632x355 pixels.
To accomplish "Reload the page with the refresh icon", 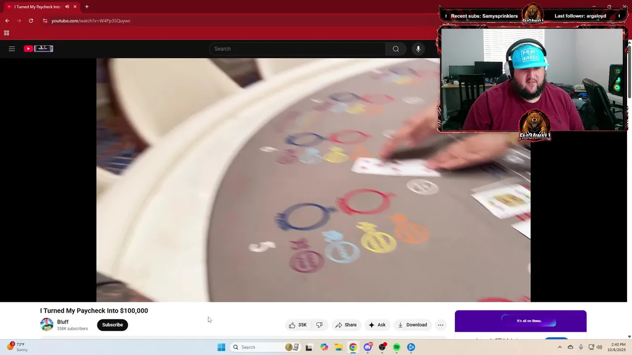I will point(31,21).
